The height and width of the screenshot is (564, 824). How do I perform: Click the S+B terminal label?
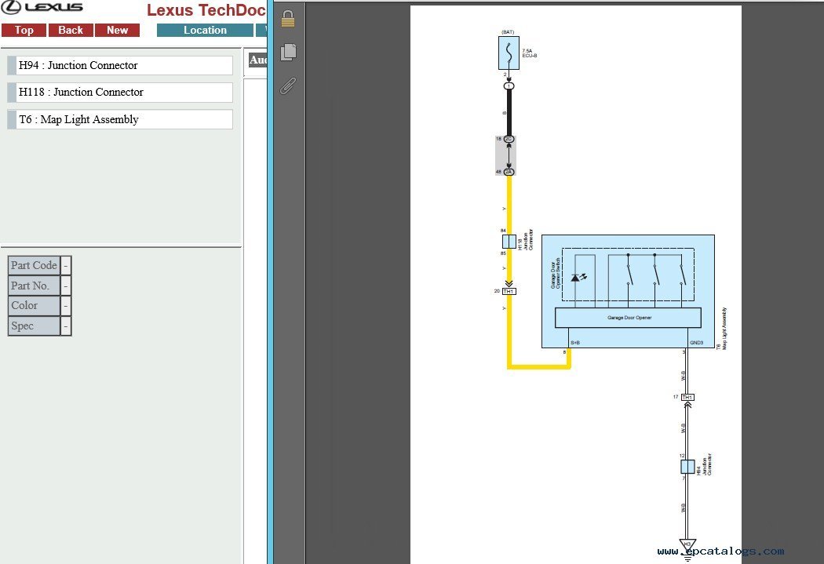(x=575, y=343)
